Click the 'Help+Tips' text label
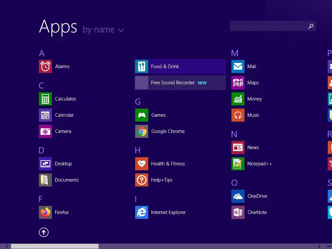 click(162, 180)
